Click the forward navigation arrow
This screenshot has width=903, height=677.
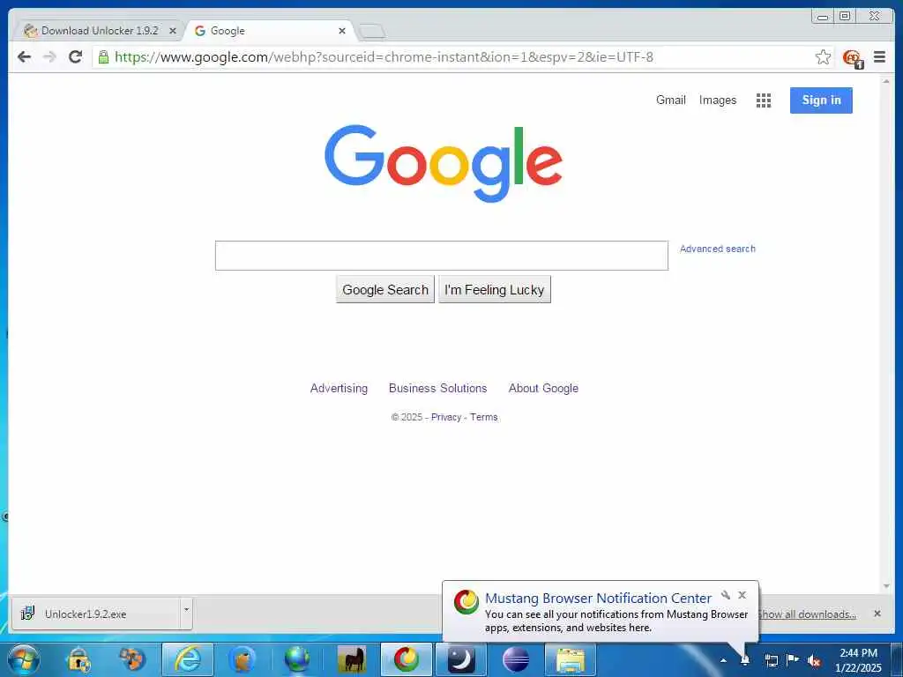pos(49,57)
